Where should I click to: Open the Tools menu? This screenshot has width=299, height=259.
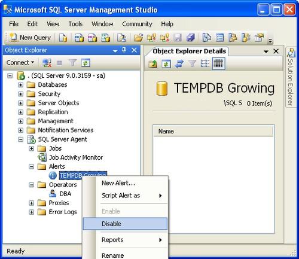(75, 24)
